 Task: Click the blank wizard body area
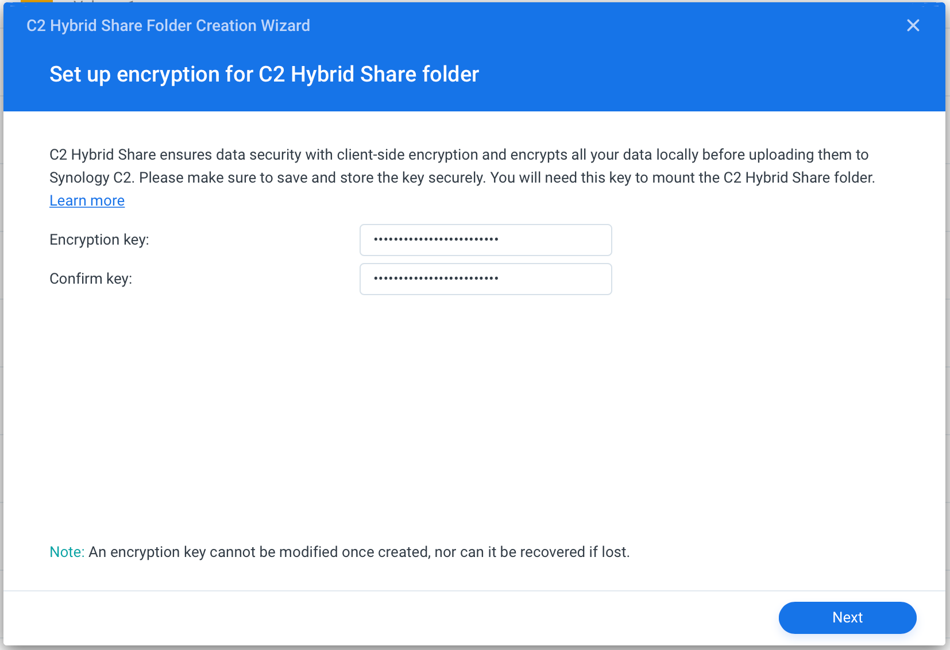tap(474, 413)
